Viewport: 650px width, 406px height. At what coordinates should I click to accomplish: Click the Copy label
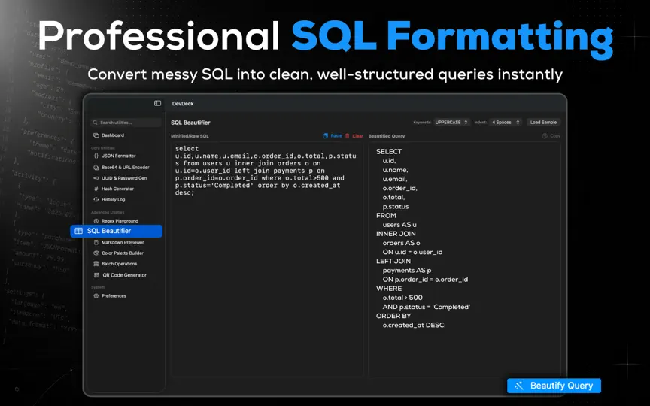coord(555,136)
